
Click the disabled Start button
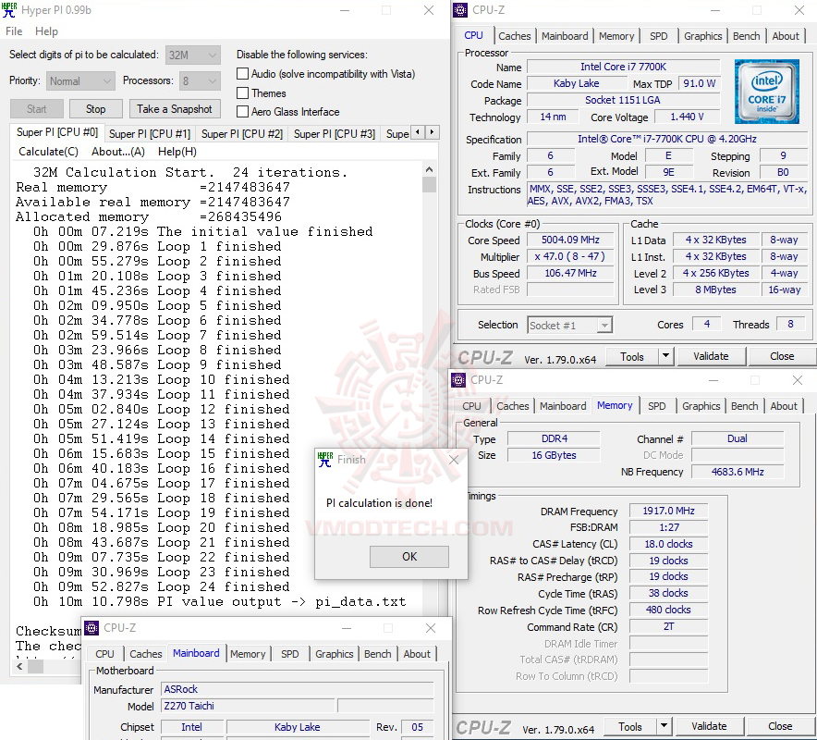pyautogui.click(x=36, y=109)
